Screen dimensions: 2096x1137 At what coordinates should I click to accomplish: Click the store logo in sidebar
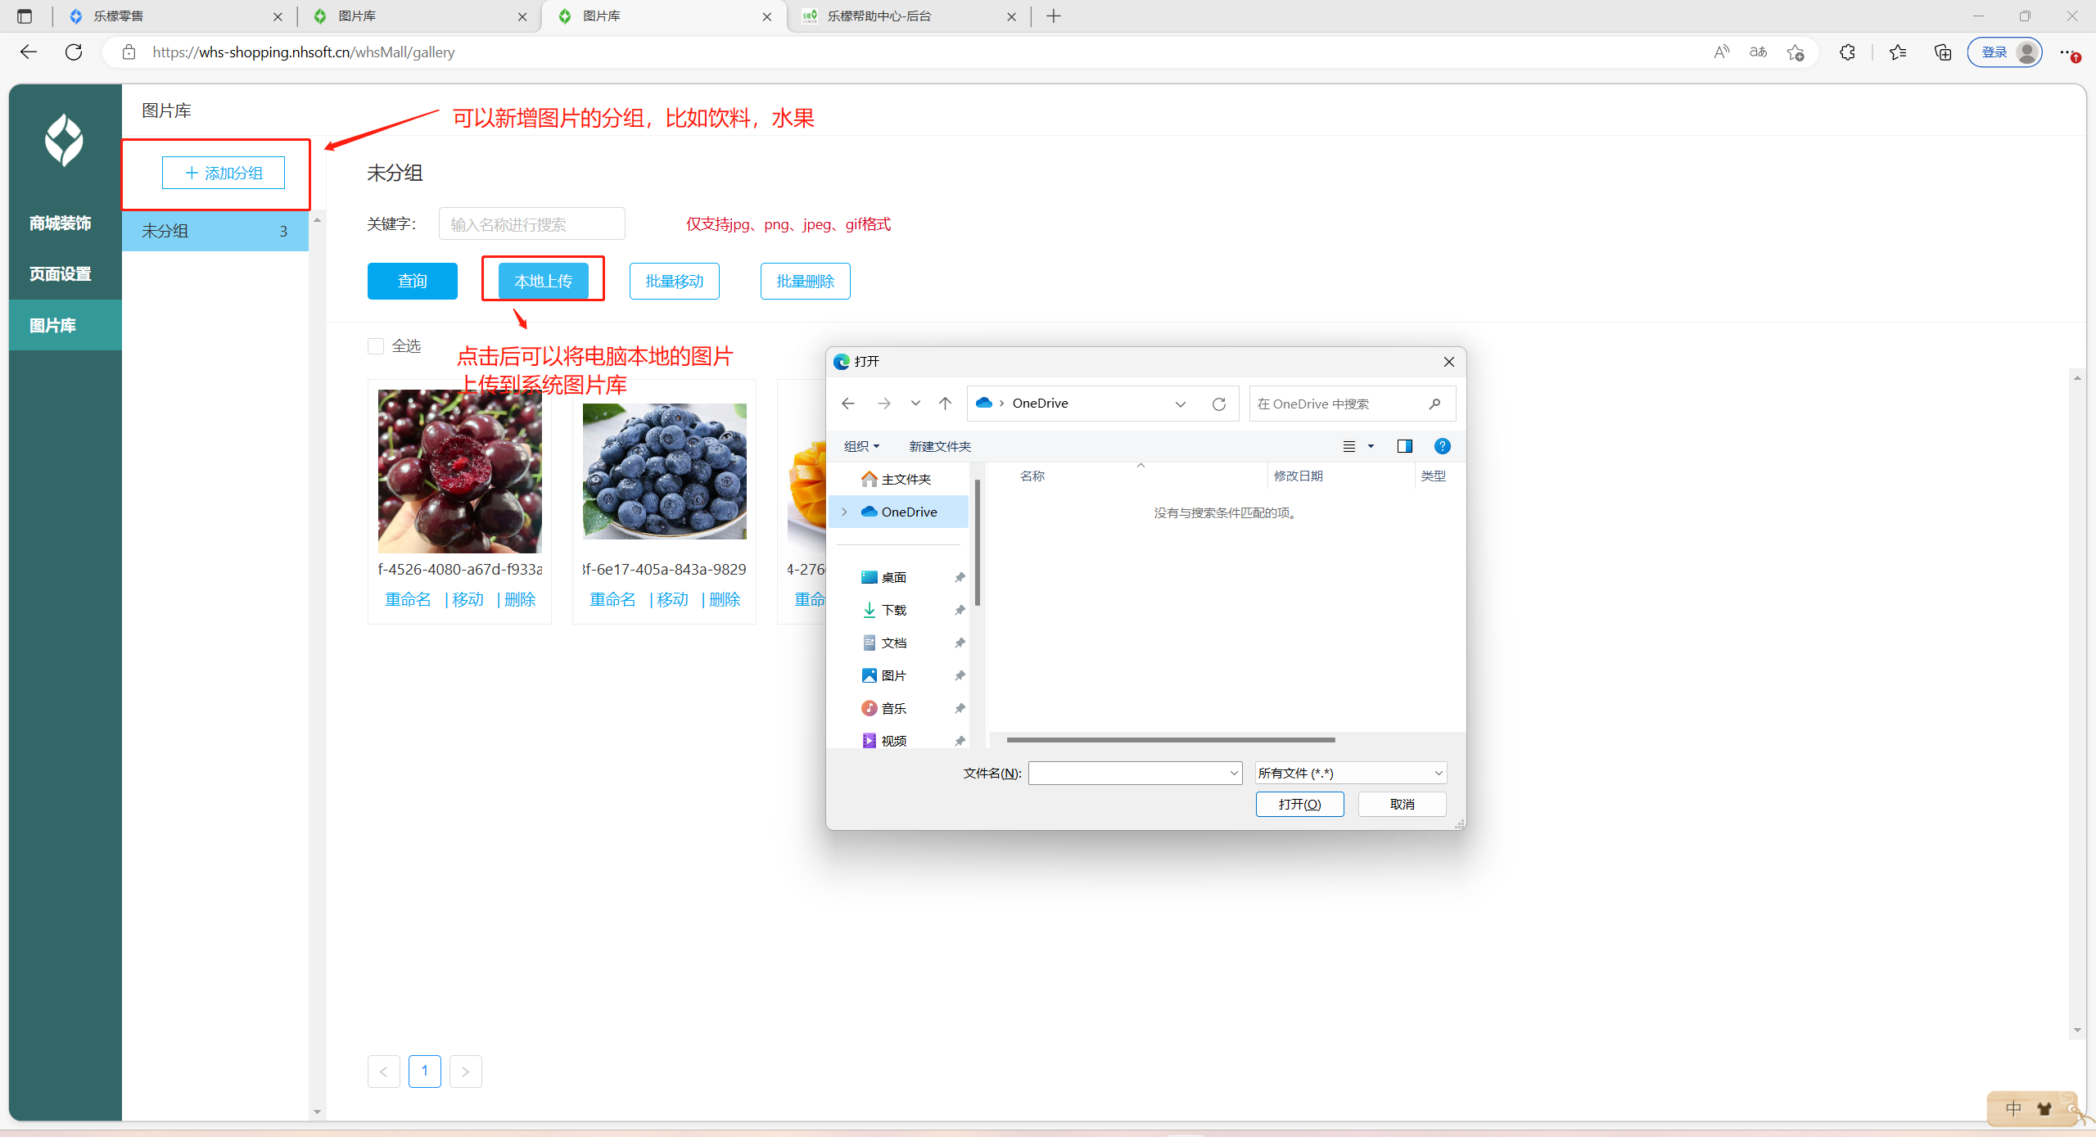64,140
